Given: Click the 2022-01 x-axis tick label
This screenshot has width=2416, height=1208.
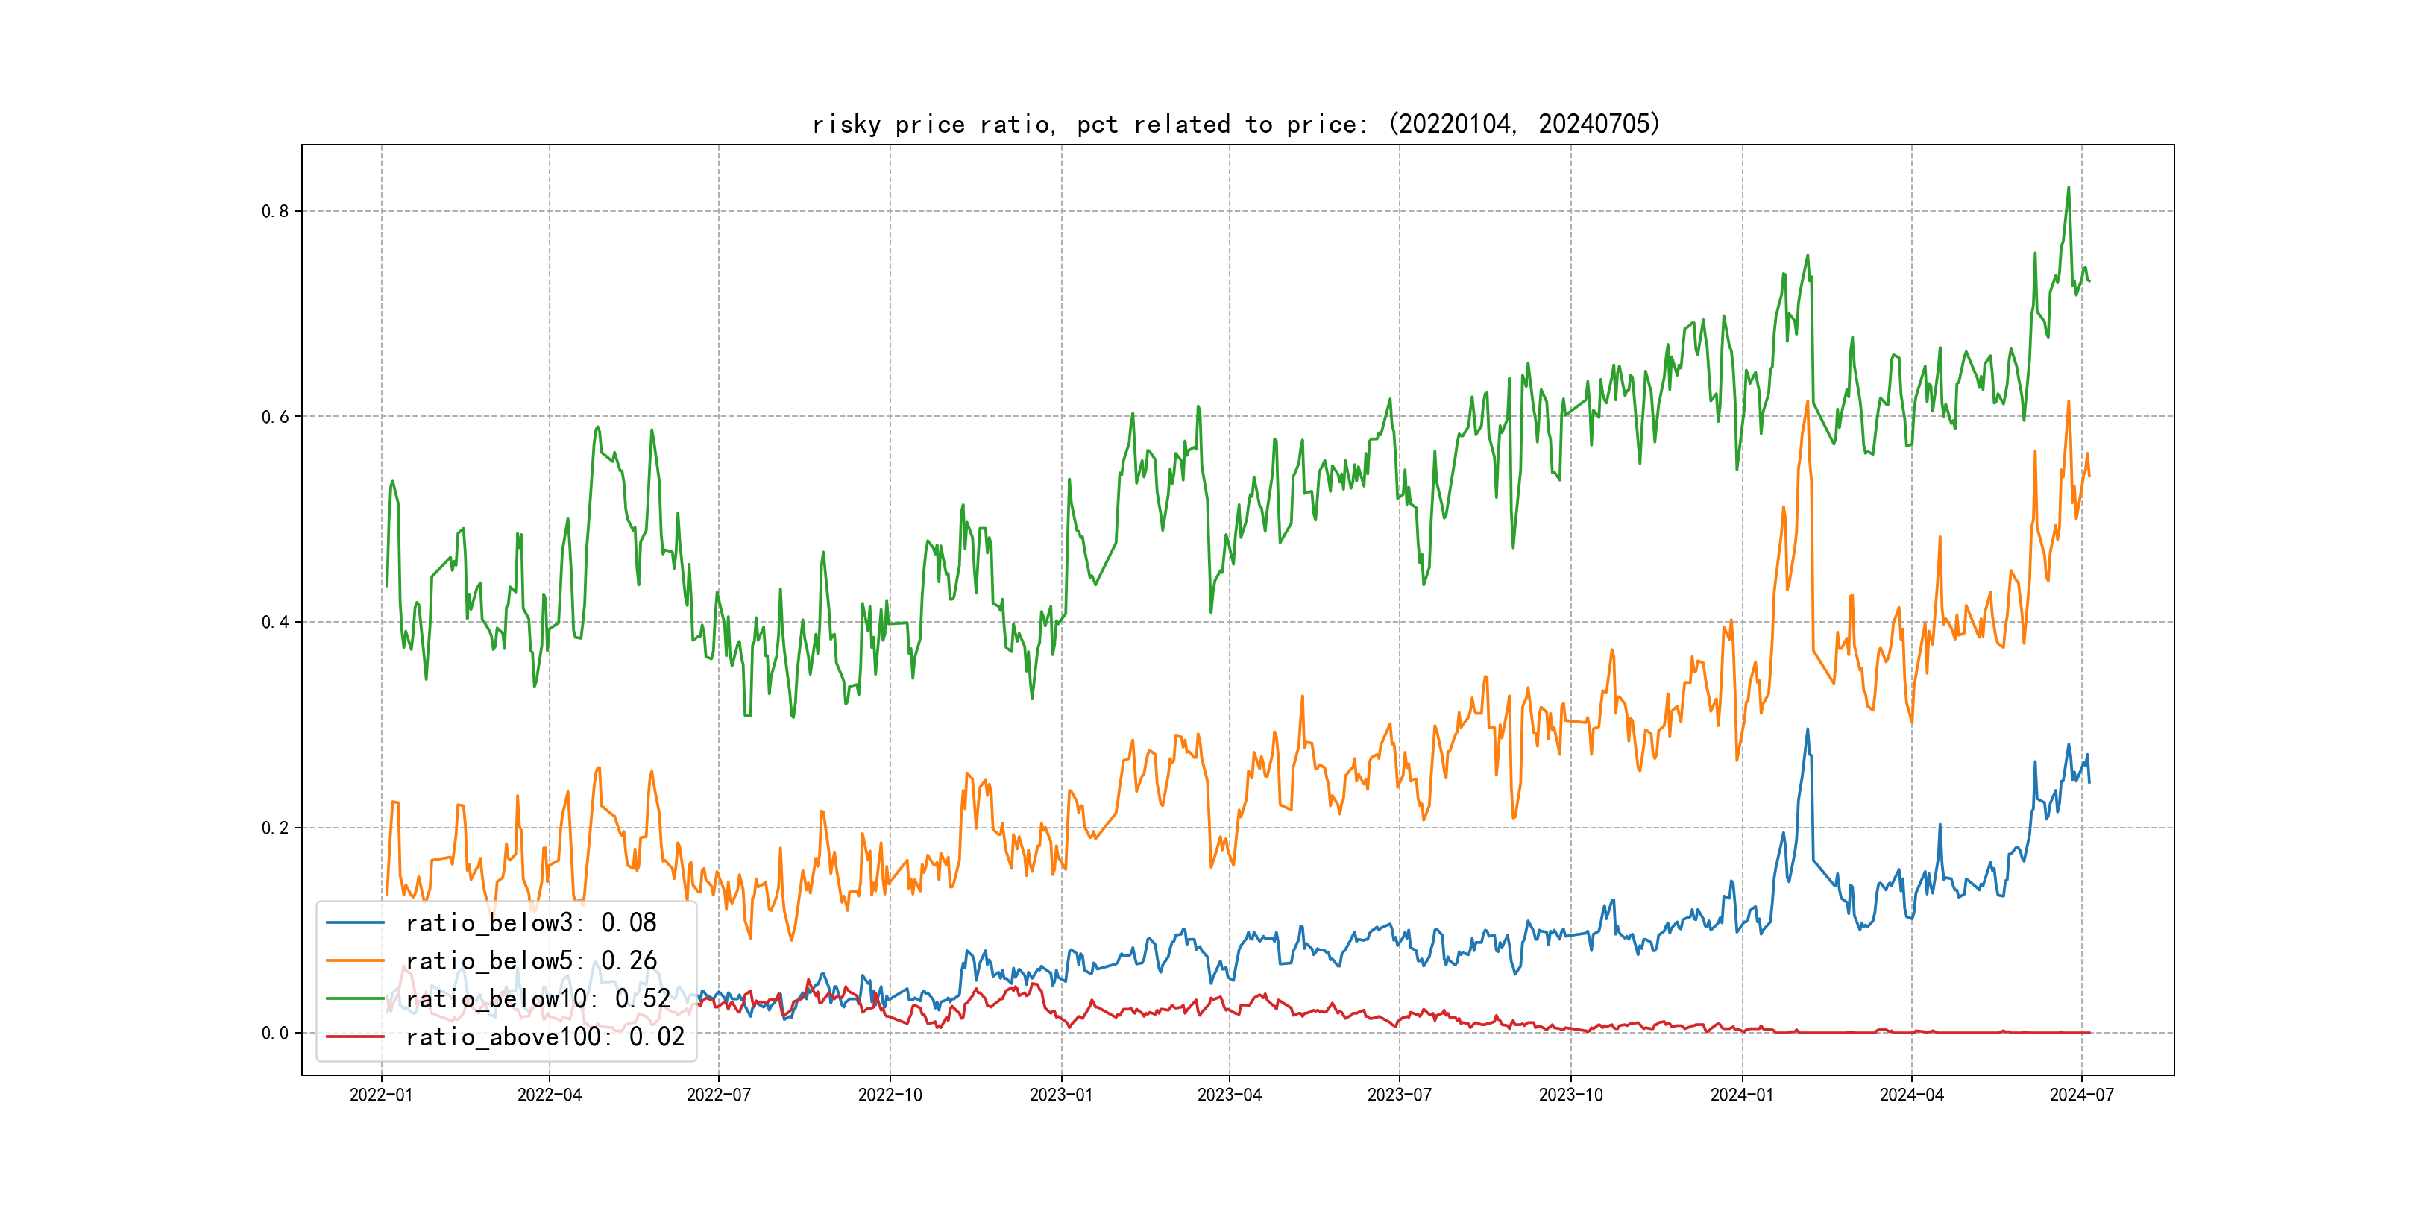Looking at the screenshot, I should (x=381, y=1095).
